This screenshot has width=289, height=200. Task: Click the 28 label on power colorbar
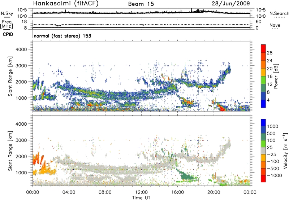[x=269, y=53]
